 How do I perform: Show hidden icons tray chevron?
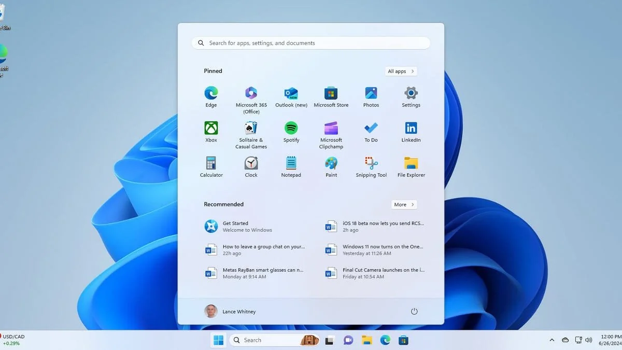(552, 340)
